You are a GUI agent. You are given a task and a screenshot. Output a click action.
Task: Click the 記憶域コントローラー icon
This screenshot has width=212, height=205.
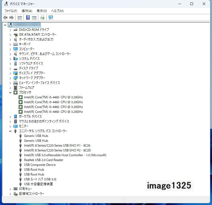(16, 194)
